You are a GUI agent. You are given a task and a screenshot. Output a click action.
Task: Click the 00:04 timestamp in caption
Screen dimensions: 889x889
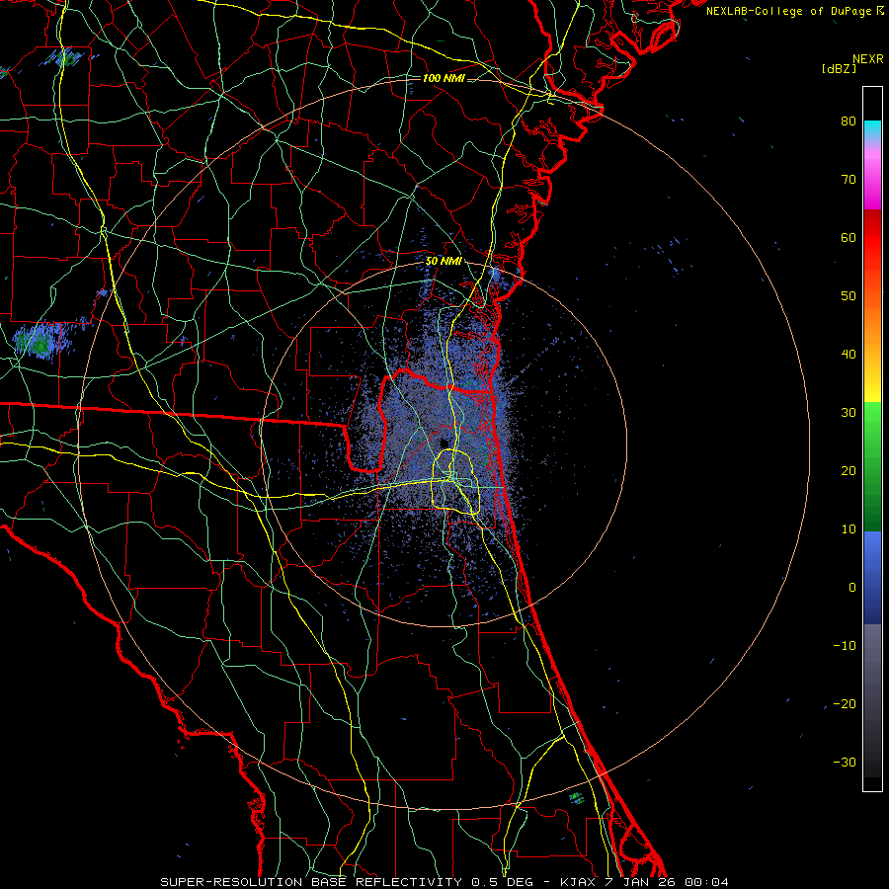706,882
